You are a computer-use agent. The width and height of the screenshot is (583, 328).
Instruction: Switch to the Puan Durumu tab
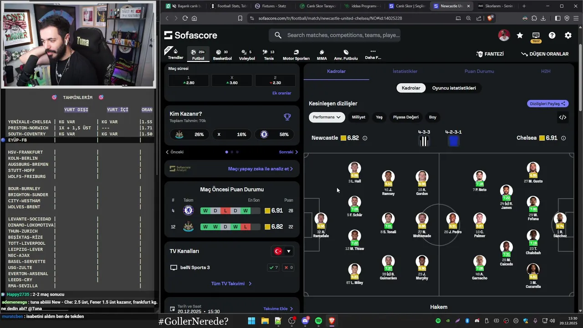479,72
